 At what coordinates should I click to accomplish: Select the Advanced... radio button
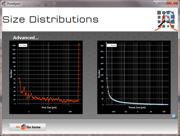(x=11, y=37)
